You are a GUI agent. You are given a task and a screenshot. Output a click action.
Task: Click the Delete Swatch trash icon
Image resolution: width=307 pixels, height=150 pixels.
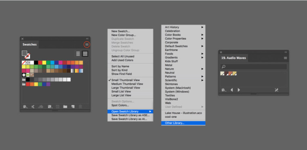coord(80,107)
